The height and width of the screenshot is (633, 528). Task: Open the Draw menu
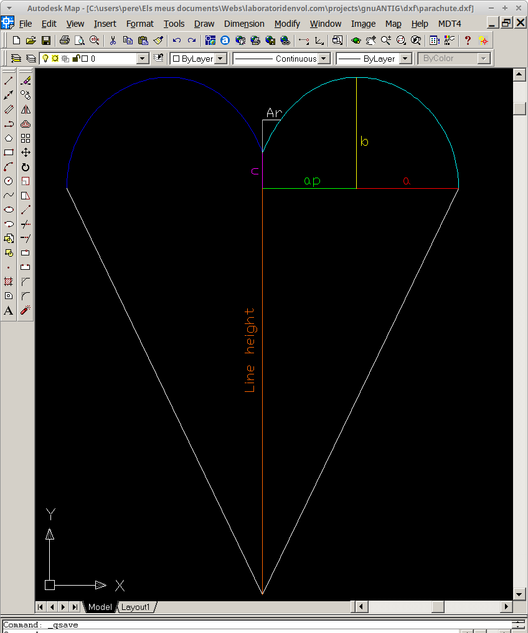204,24
